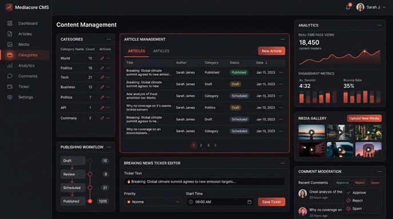
Task: Click the New Article button
Action: click(x=271, y=51)
